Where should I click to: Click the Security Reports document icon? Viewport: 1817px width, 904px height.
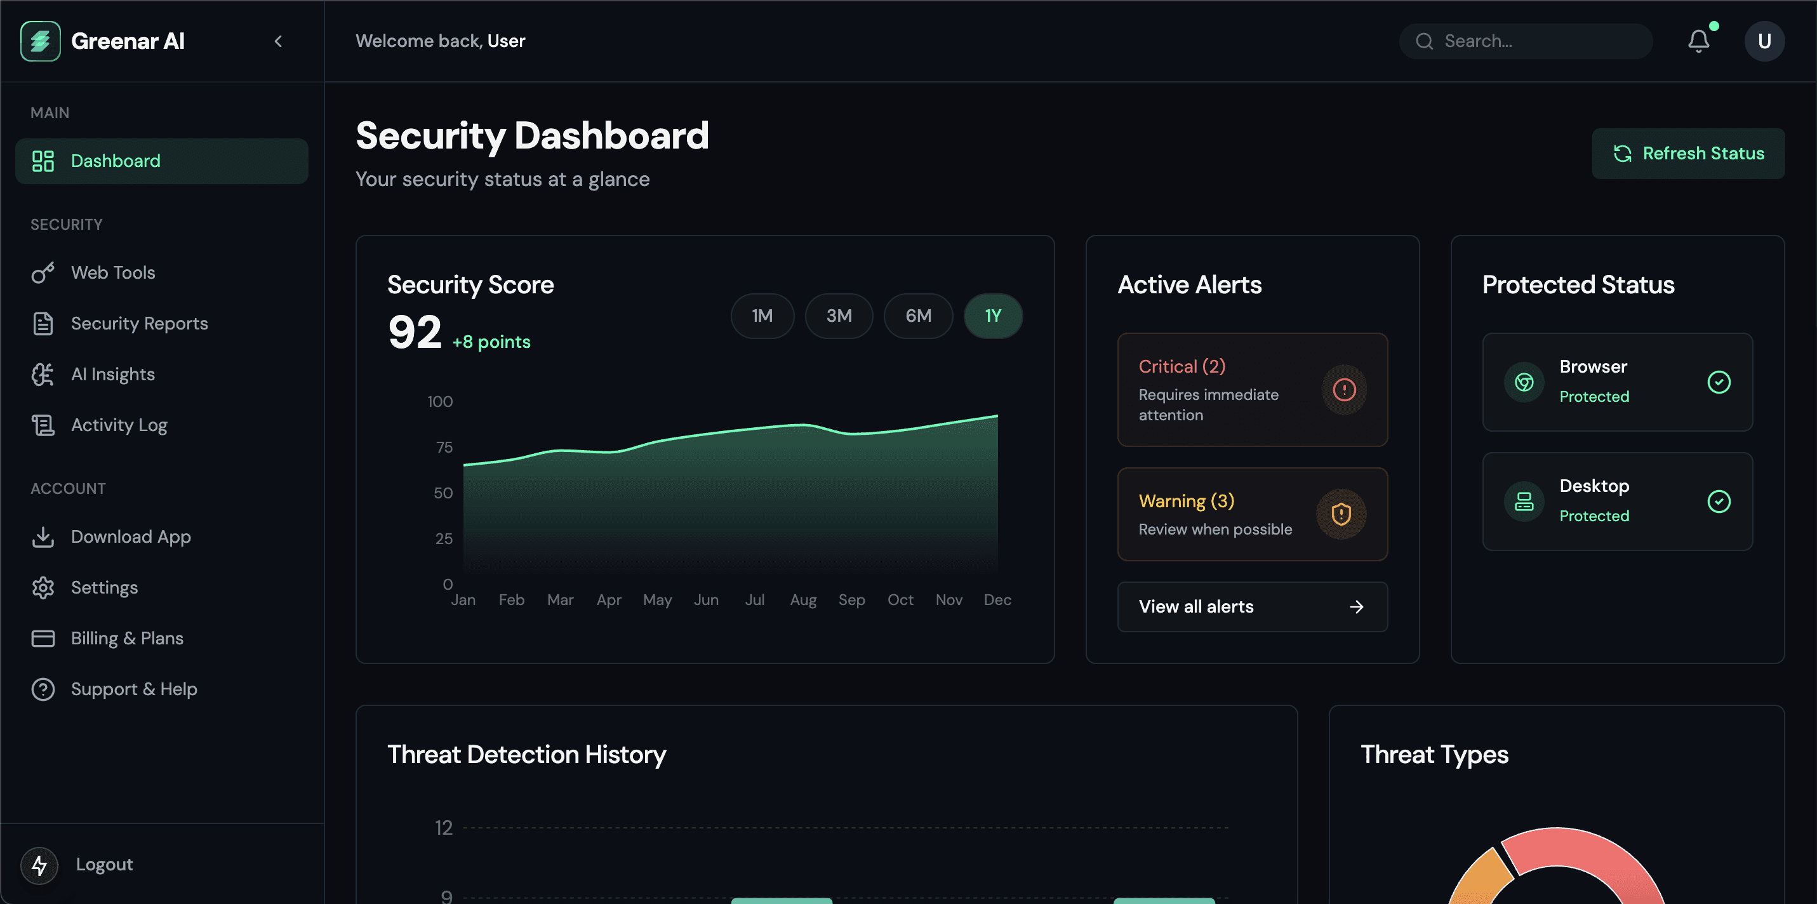tap(43, 324)
